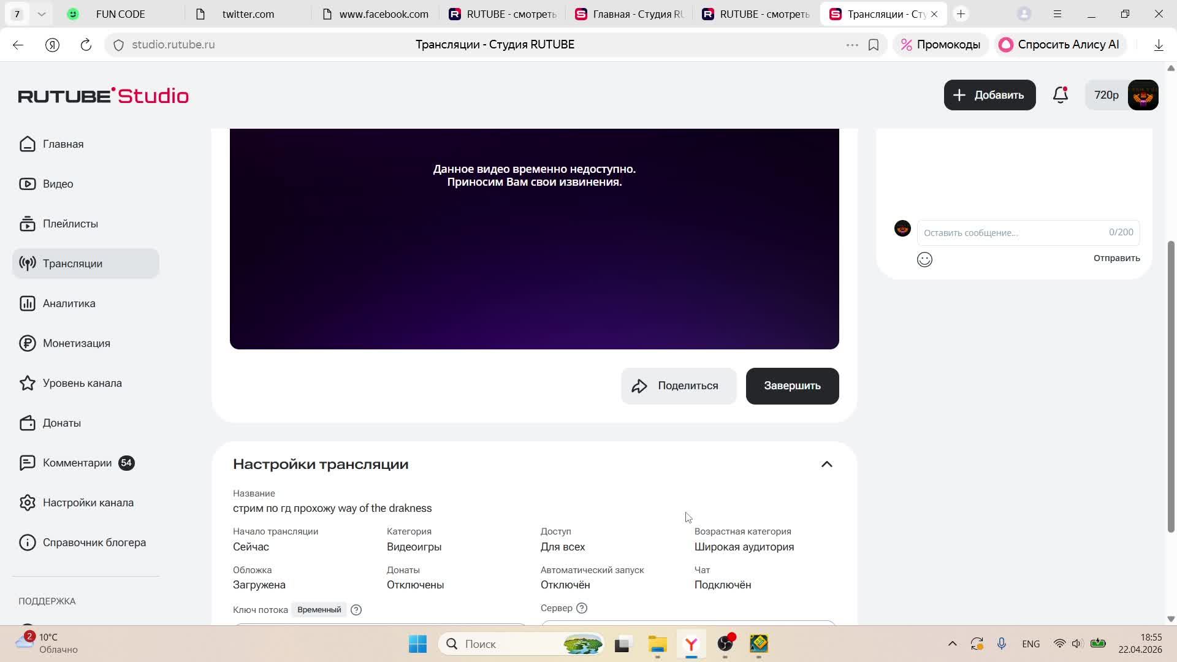Viewport: 1177px width, 662px height.
Task: Go to Комментарии menu item
Action: (77, 463)
